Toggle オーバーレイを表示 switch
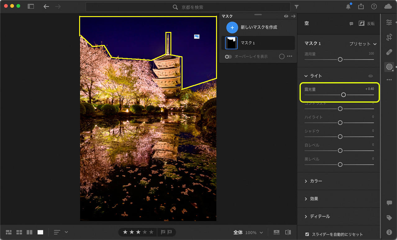 (228, 56)
